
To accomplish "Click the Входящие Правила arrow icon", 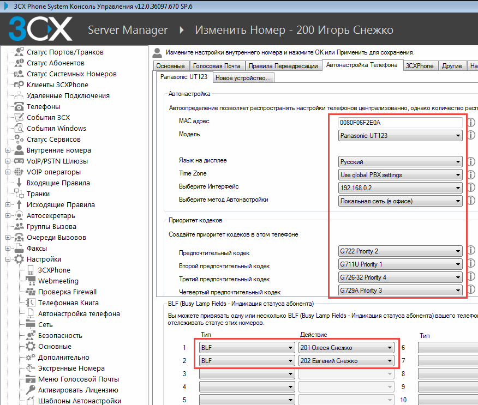I will point(19,183).
